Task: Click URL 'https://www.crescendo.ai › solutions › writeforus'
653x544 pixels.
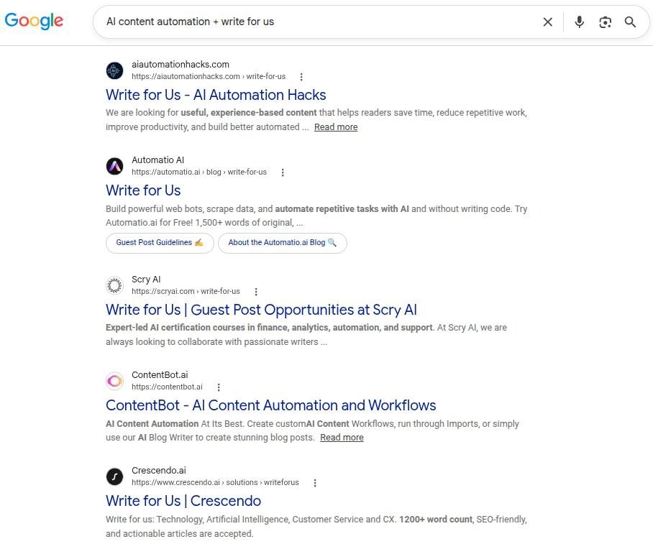Action: coord(215,482)
